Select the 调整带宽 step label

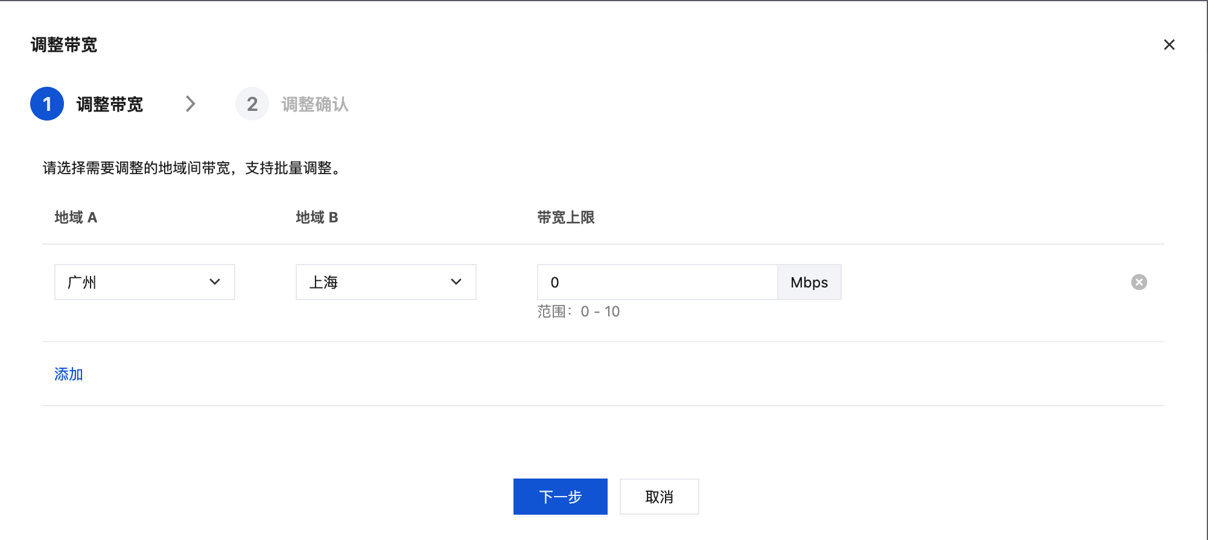tap(110, 104)
